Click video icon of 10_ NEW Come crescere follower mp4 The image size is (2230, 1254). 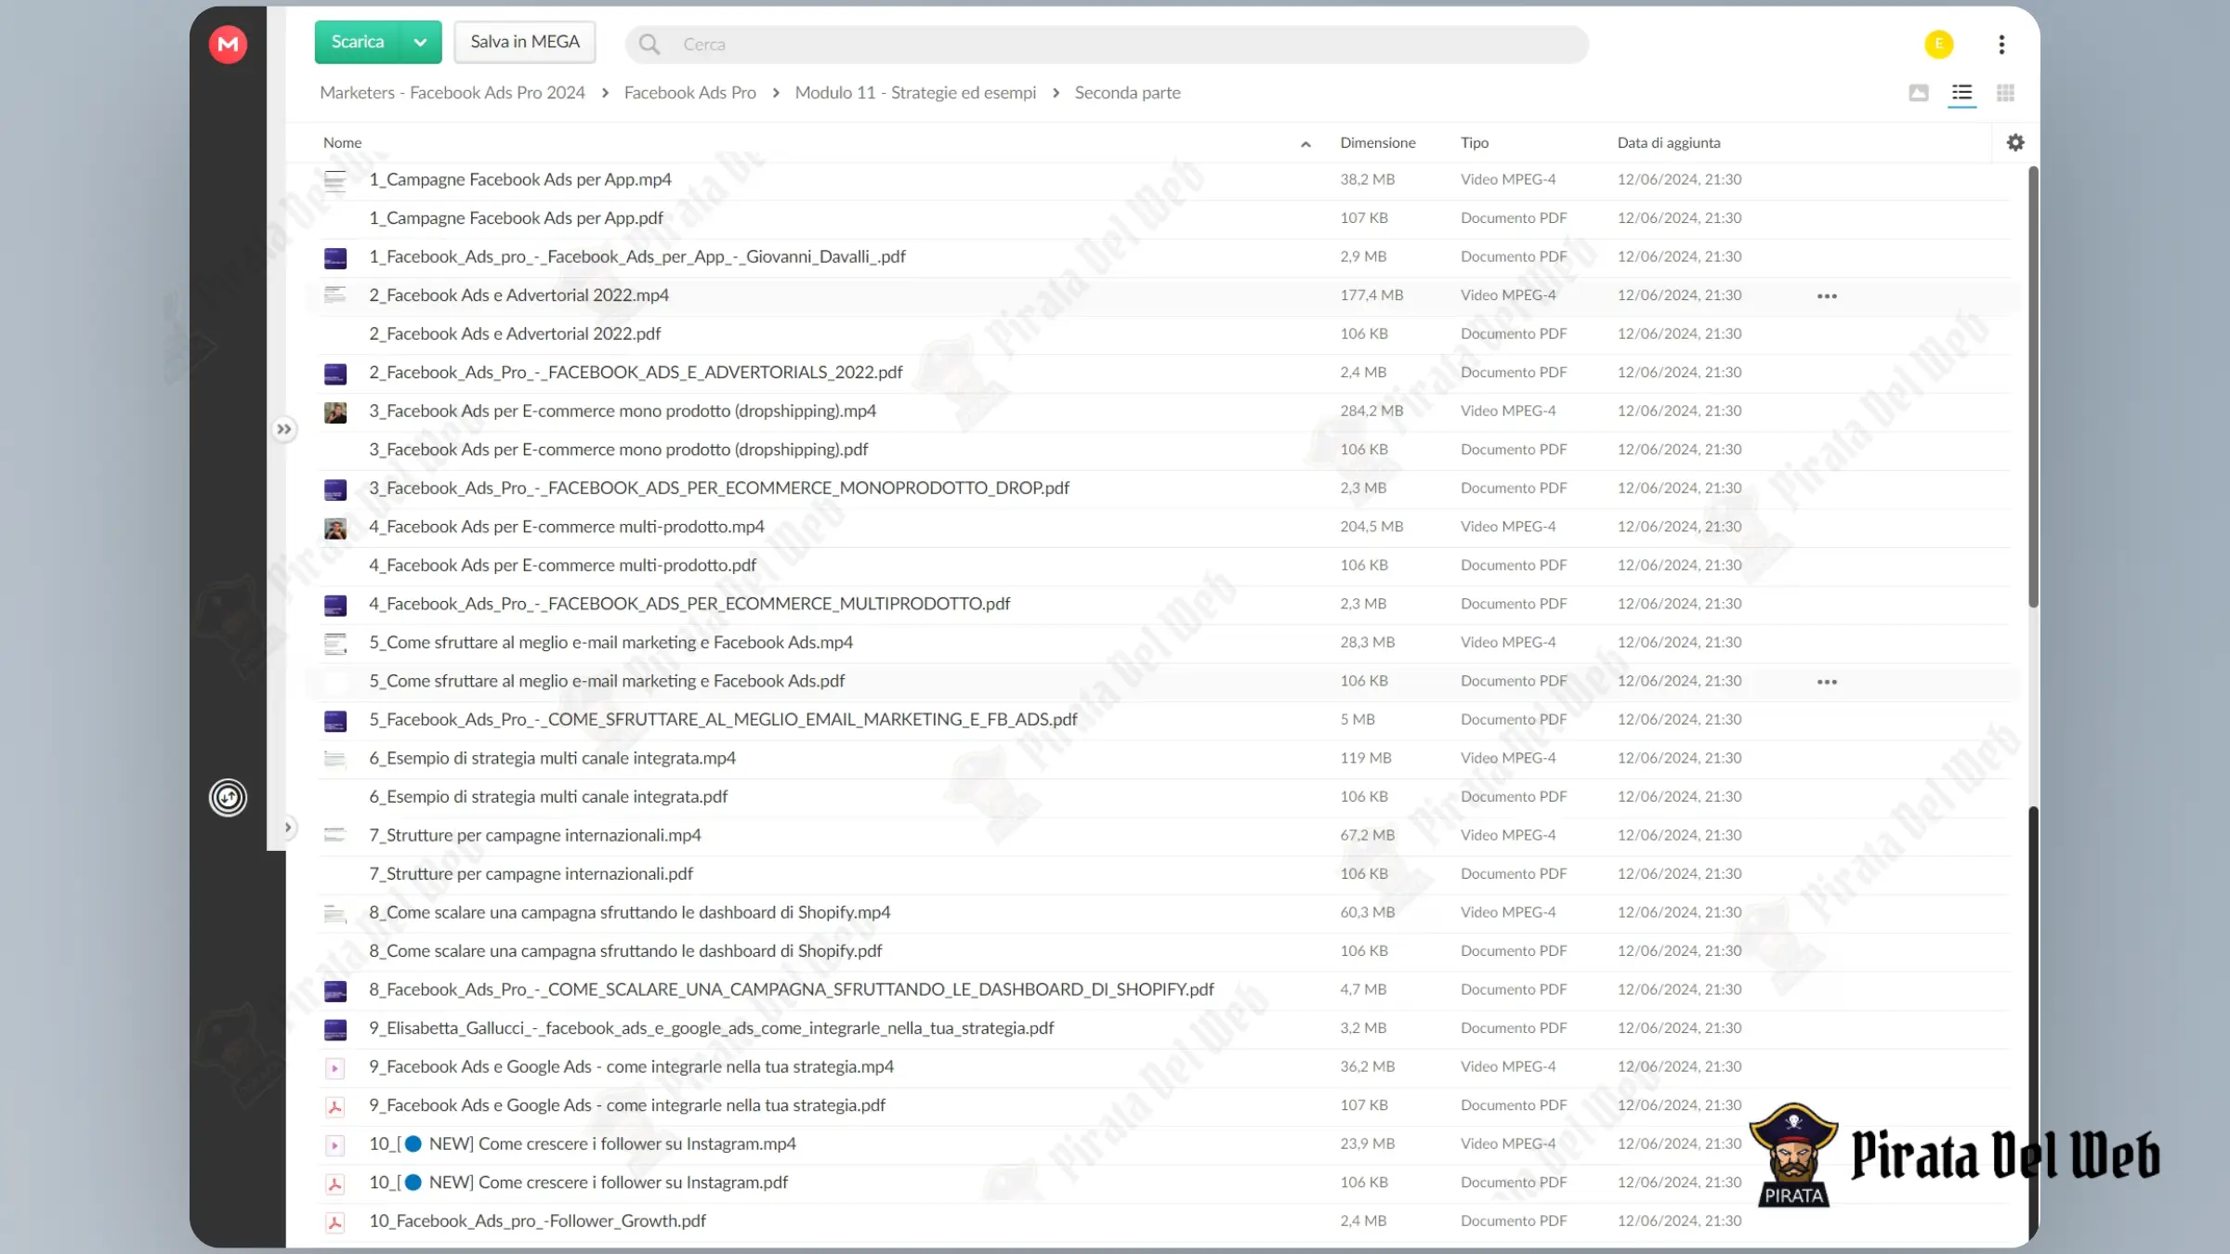335,1145
